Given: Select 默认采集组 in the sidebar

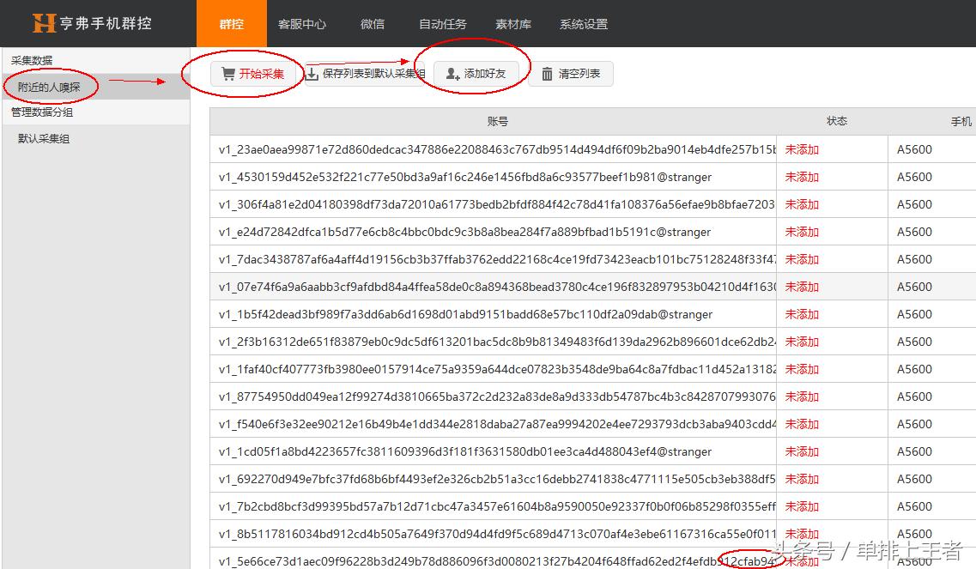Looking at the screenshot, I should click(44, 139).
